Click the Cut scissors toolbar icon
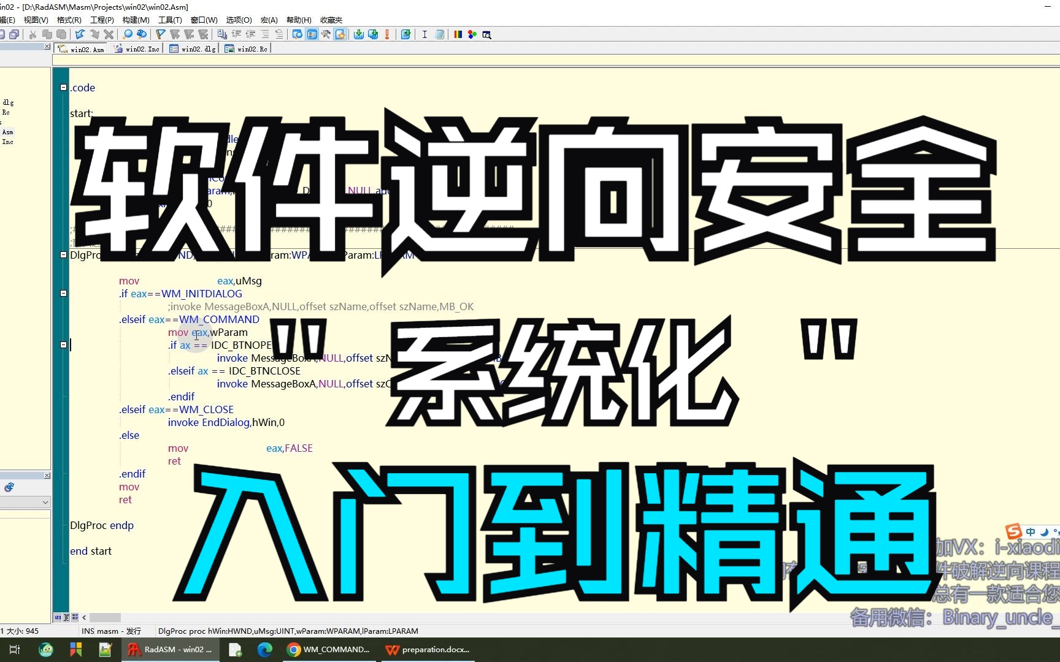Image resolution: width=1060 pixels, height=662 pixels. [33, 34]
